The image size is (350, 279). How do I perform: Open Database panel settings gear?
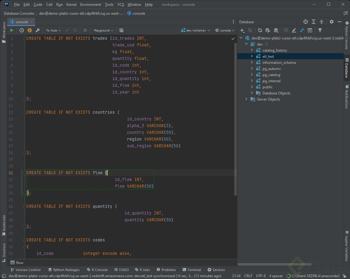click(332, 22)
